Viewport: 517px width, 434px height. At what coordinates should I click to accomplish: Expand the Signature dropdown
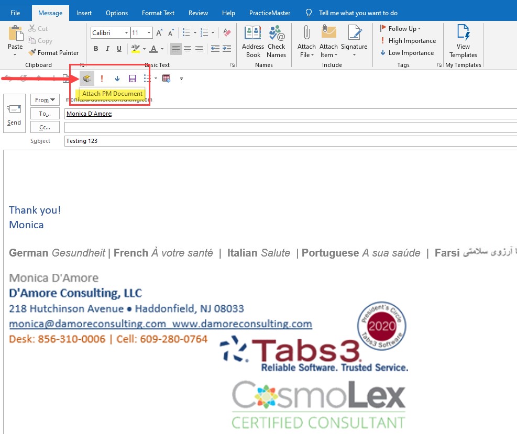(x=355, y=55)
